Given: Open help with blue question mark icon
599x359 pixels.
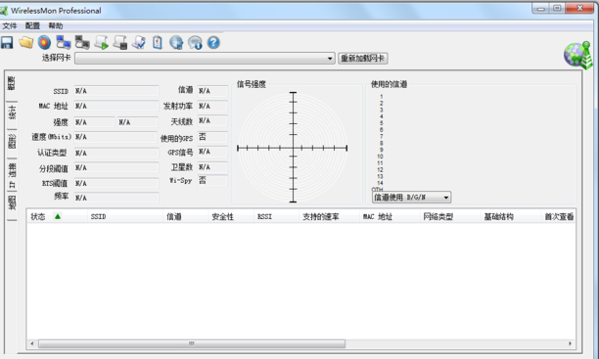Looking at the screenshot, I should (213, 42).
